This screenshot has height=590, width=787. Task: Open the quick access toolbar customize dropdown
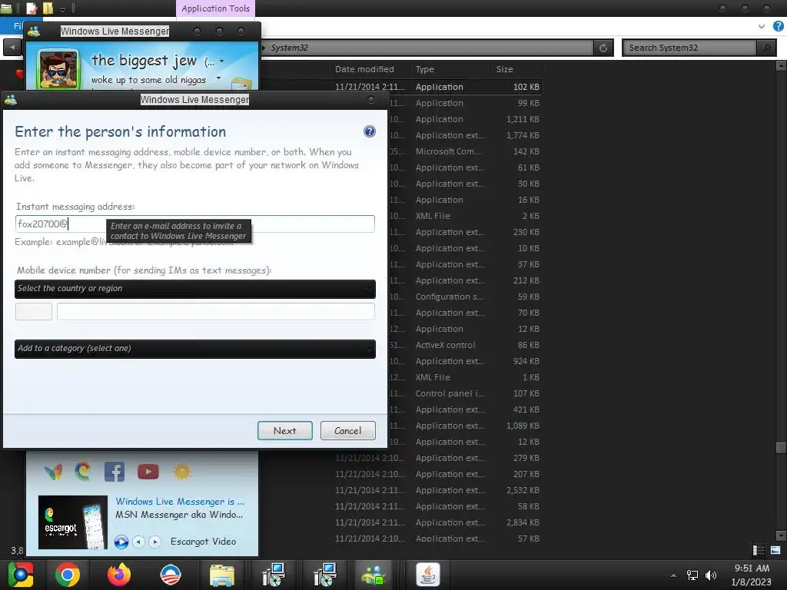coord(62,9)
